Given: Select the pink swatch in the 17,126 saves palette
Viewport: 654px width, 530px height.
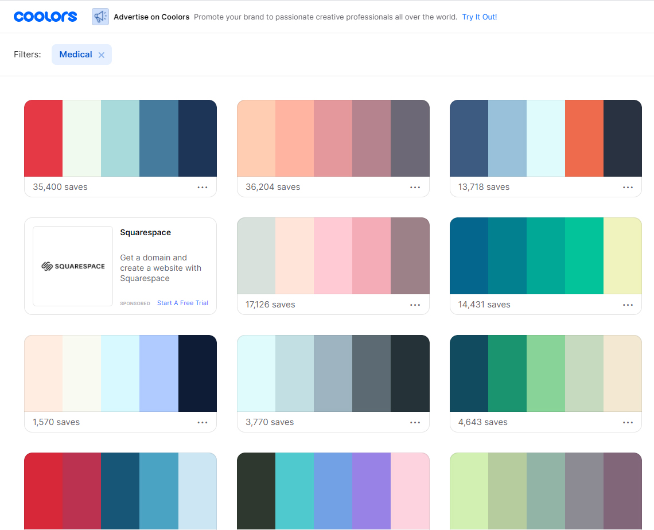Looking at the screenshot, I should click(333, 255).
